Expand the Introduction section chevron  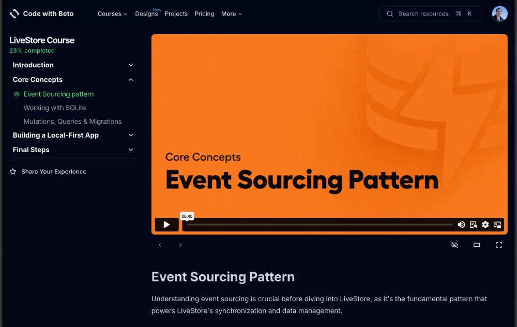131,65
